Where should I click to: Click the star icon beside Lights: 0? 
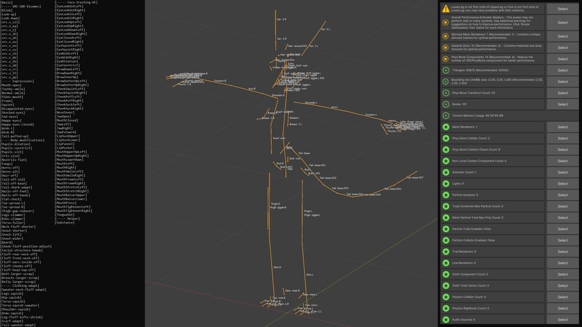(446, 183)
